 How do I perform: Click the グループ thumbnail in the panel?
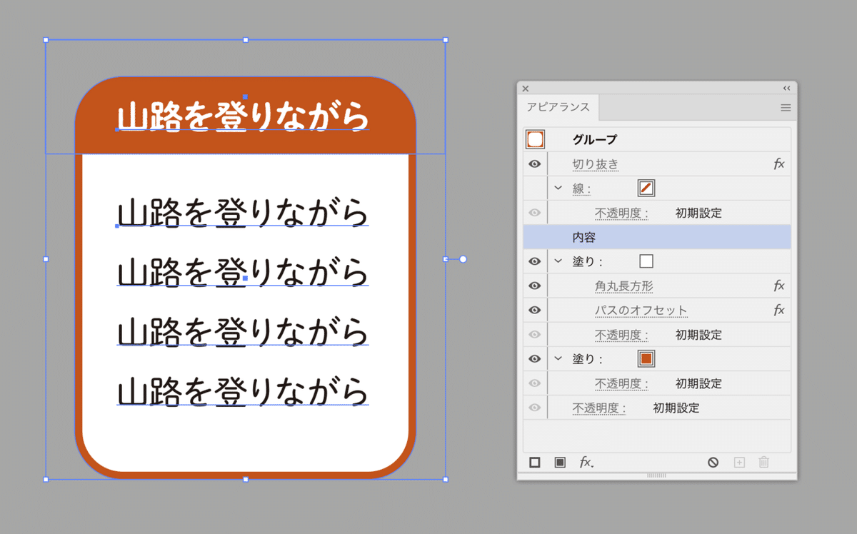[x=535, y=139]
